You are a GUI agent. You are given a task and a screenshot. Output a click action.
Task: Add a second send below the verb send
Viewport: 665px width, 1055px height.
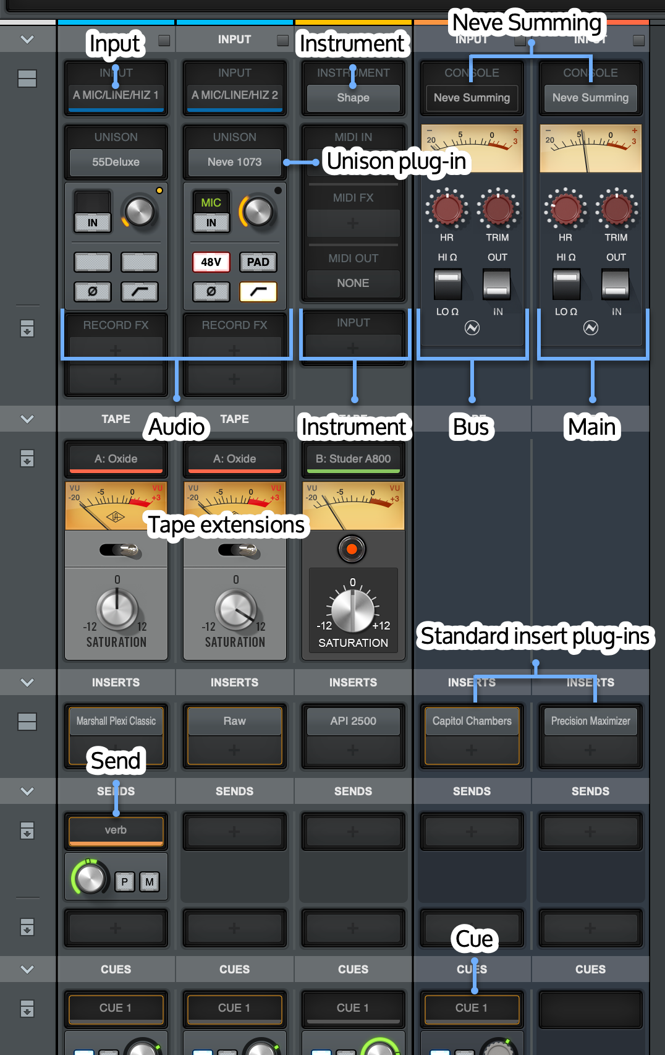116,928
